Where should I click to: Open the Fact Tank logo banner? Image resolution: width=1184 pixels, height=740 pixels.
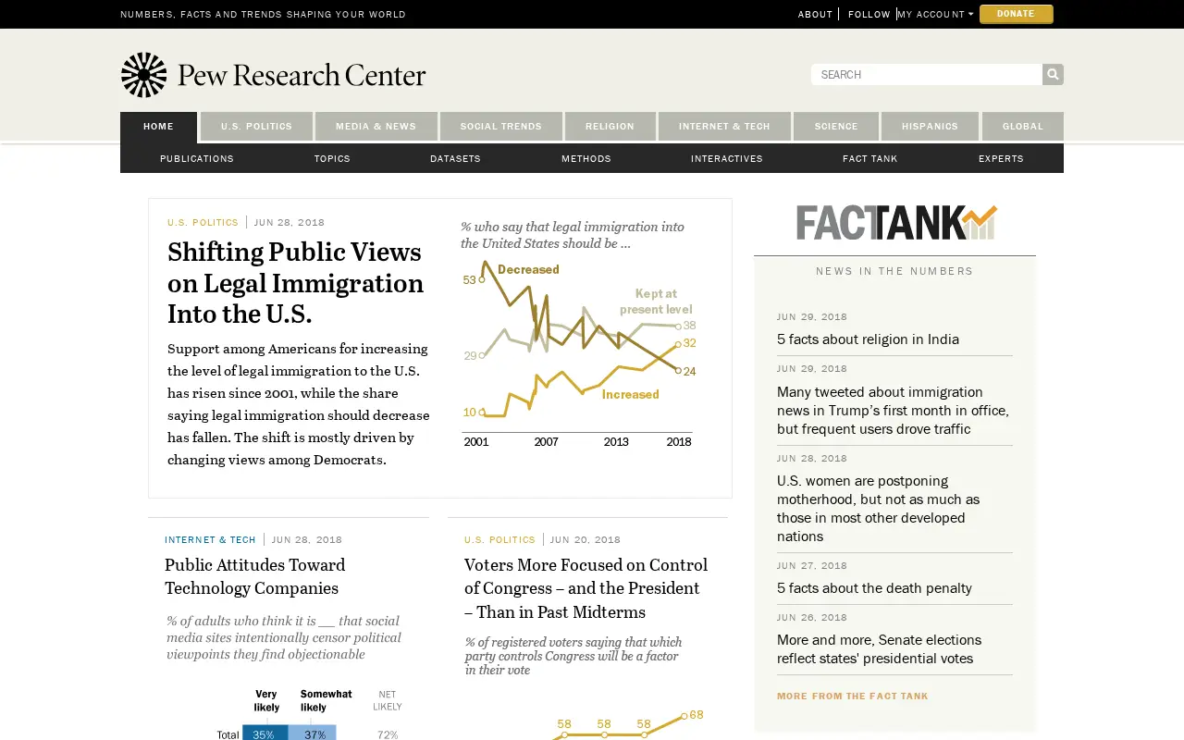tap(896, 222)
